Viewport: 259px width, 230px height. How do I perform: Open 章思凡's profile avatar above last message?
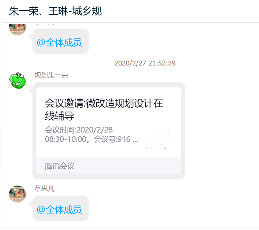point(17,194)
